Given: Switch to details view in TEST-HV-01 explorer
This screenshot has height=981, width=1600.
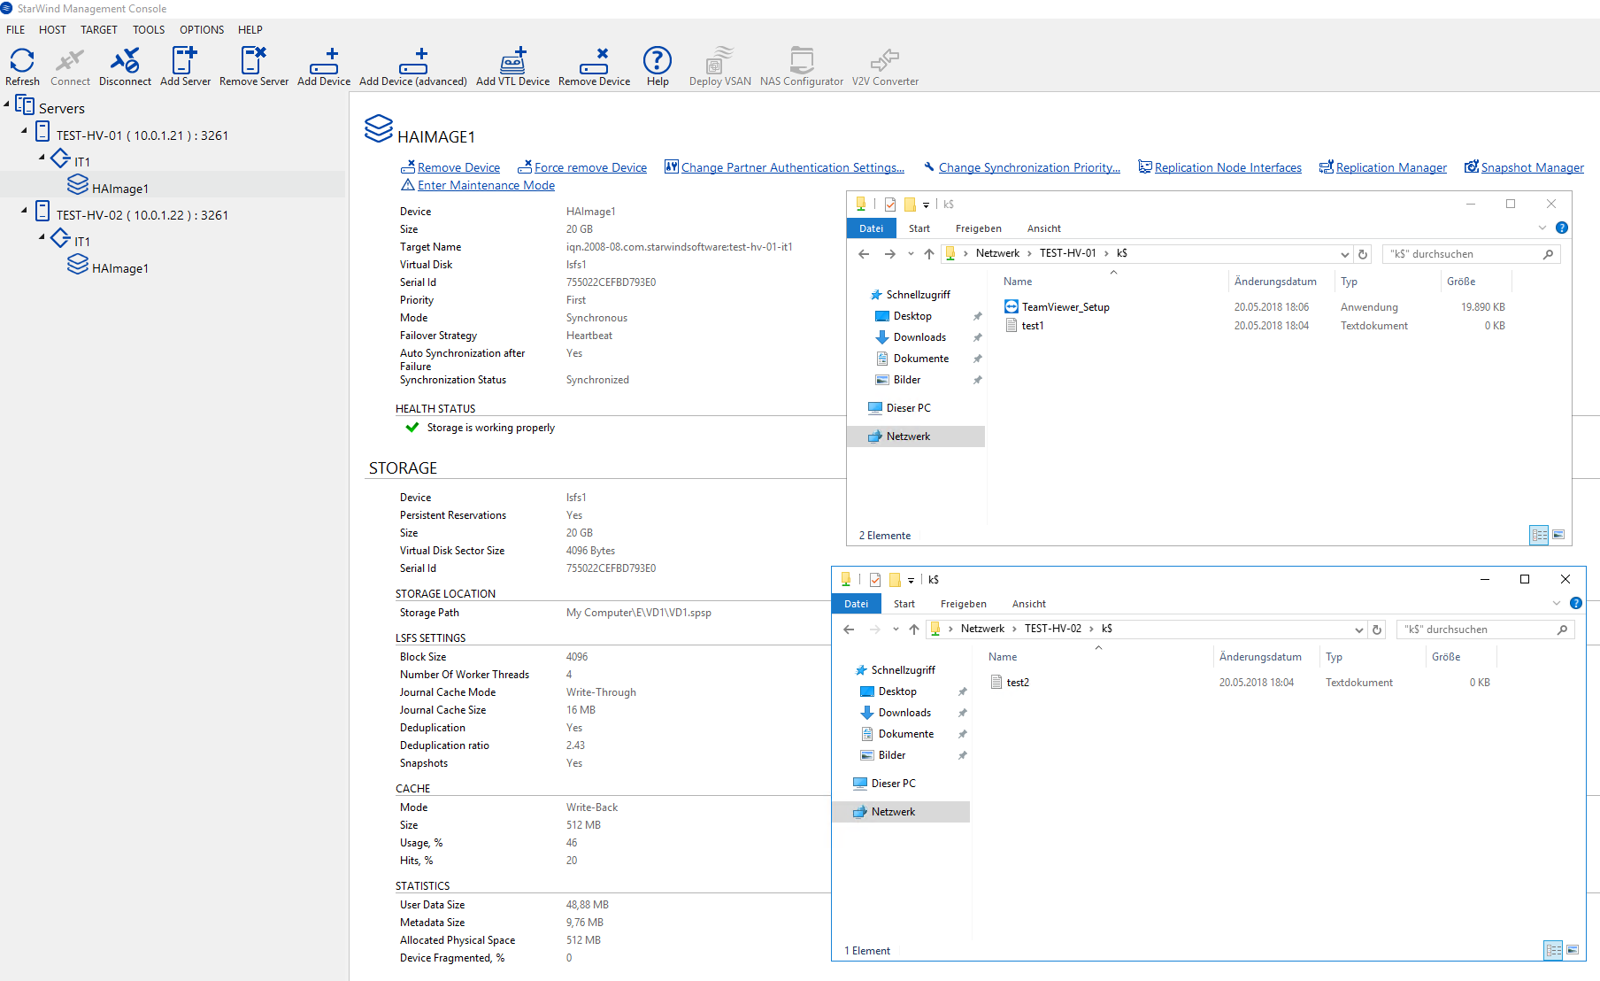Looking at the screenshot, I should coord(1540,535).
